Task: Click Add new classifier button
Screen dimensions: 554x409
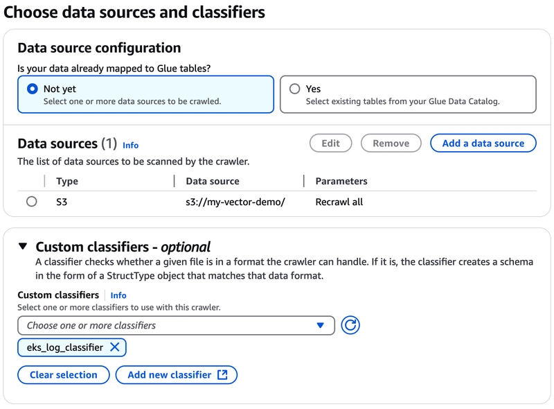Action: point(177,374)
